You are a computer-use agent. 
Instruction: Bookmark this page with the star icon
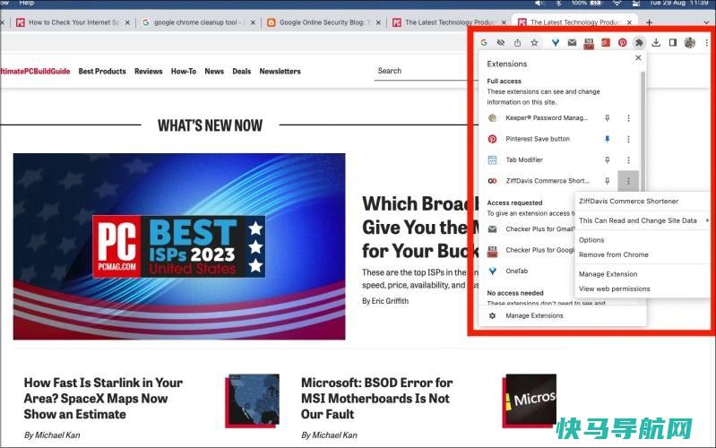[x=534, y=42]
